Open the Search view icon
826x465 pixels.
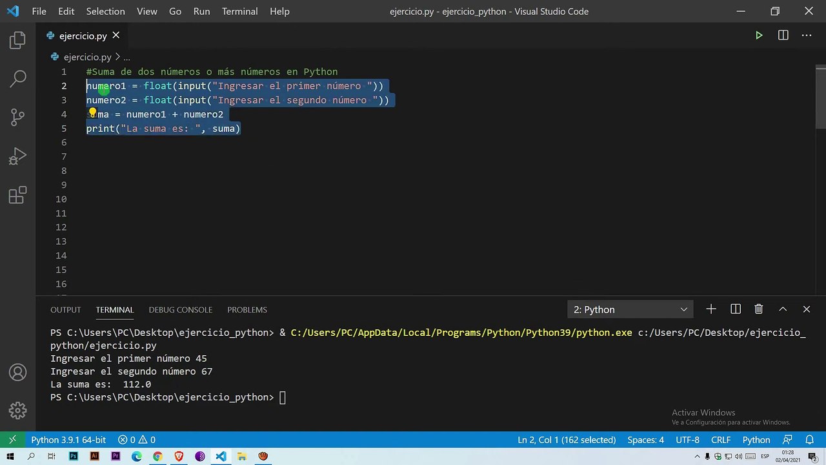17,79
